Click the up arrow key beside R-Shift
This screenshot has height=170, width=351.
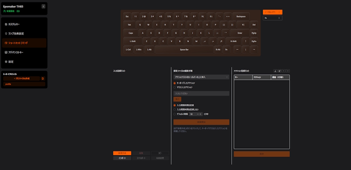[x=246, y=41]
